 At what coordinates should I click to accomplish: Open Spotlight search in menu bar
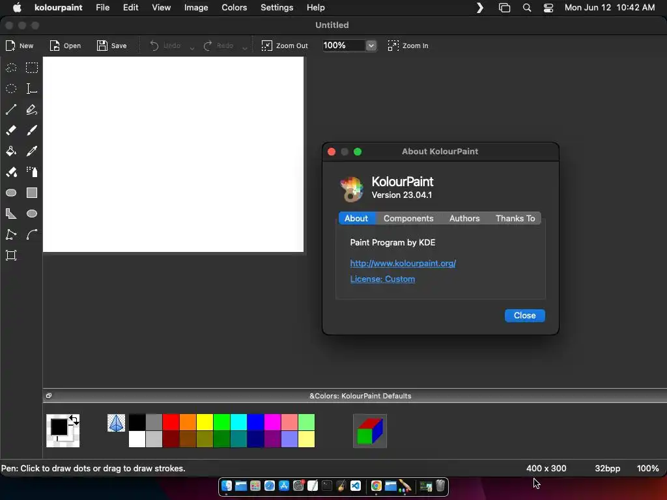click(526, 8)
